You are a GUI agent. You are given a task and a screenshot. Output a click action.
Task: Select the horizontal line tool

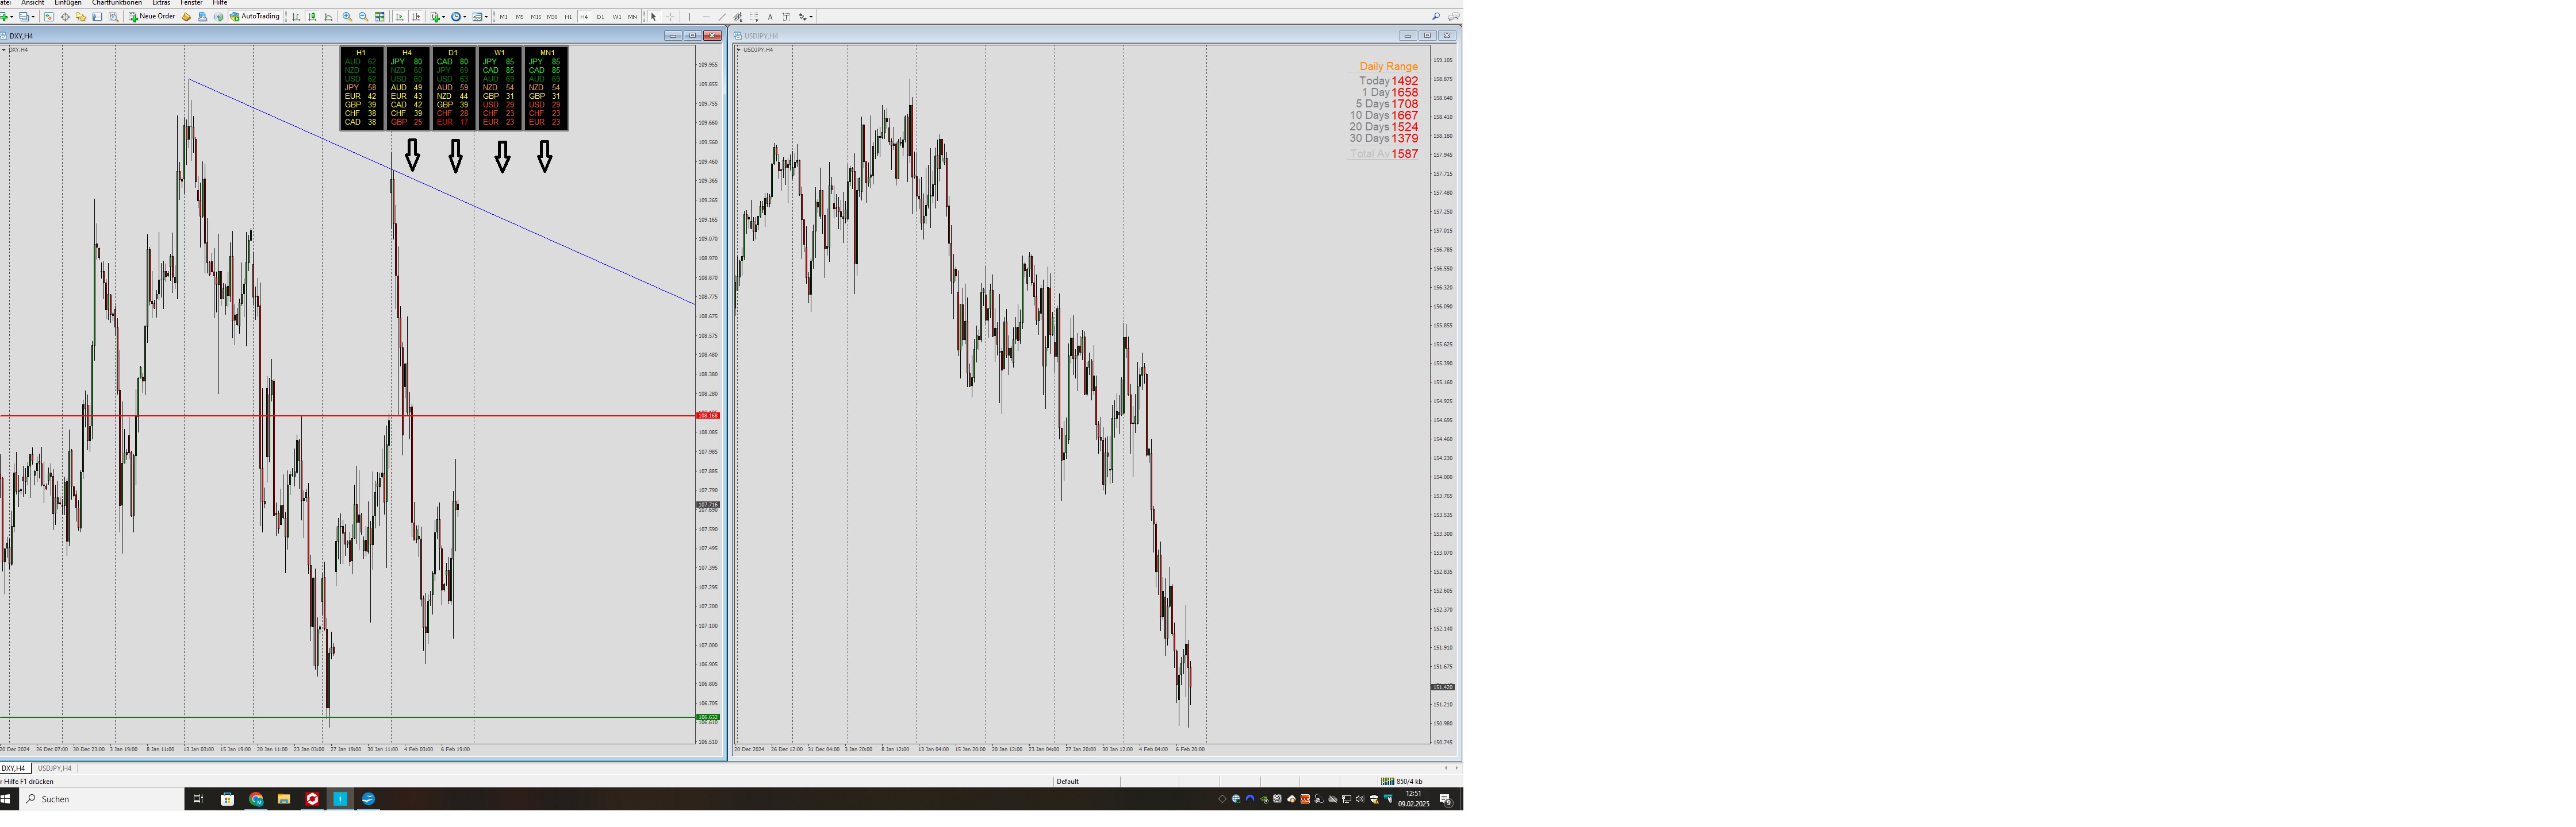pos(706,17)
